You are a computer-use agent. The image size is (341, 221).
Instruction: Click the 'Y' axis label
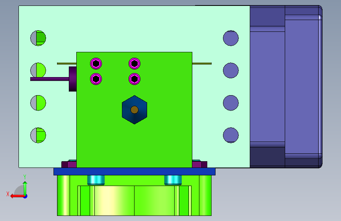click(x=25, y=177)
